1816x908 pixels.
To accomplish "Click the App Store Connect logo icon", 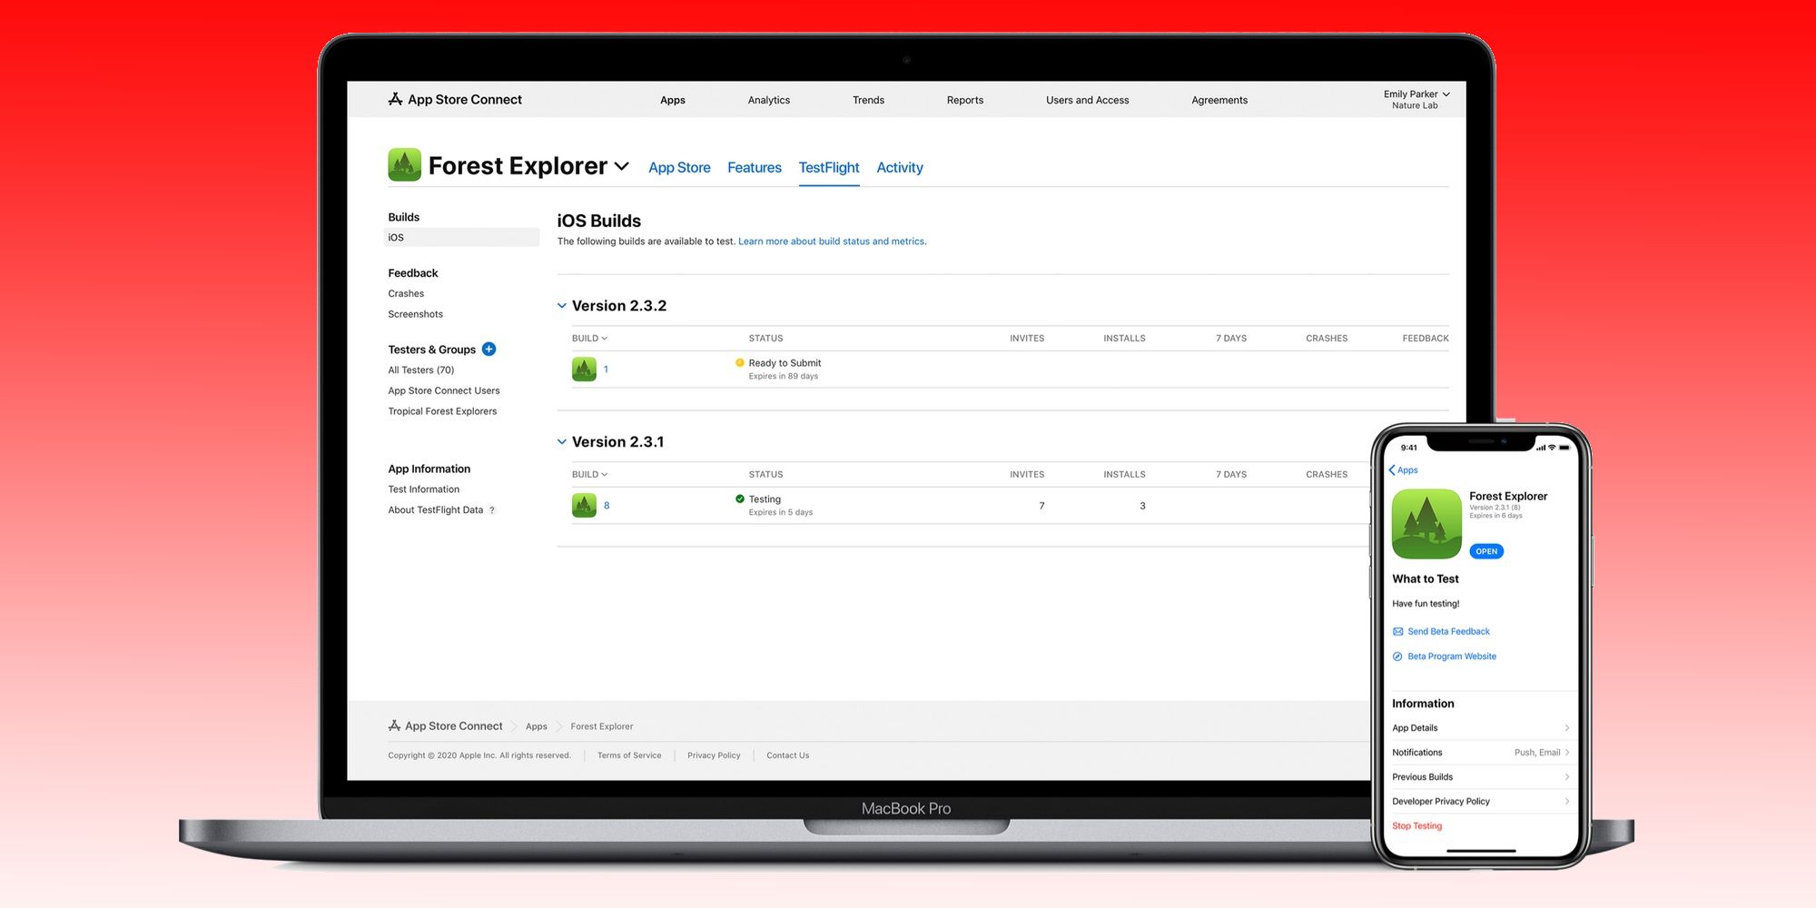I will point(396,99).
